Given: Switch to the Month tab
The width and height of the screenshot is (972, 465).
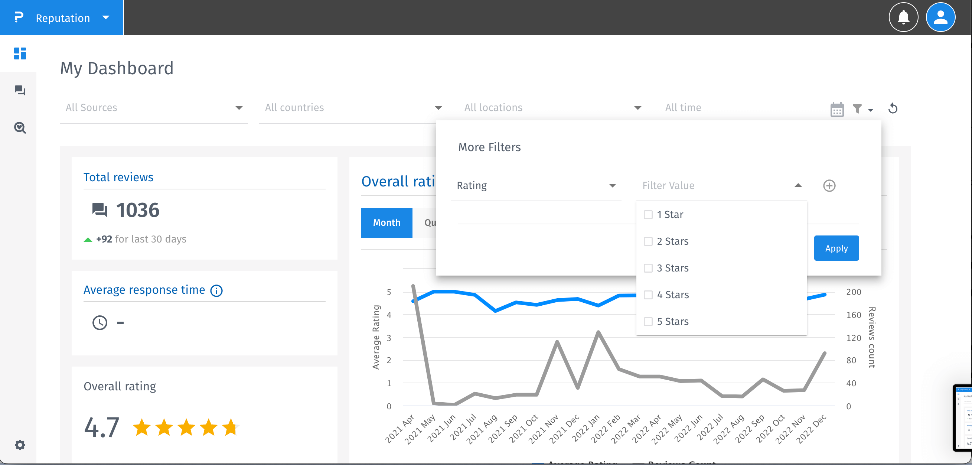Looking at the screenshot, I should (x=386, y=223).
